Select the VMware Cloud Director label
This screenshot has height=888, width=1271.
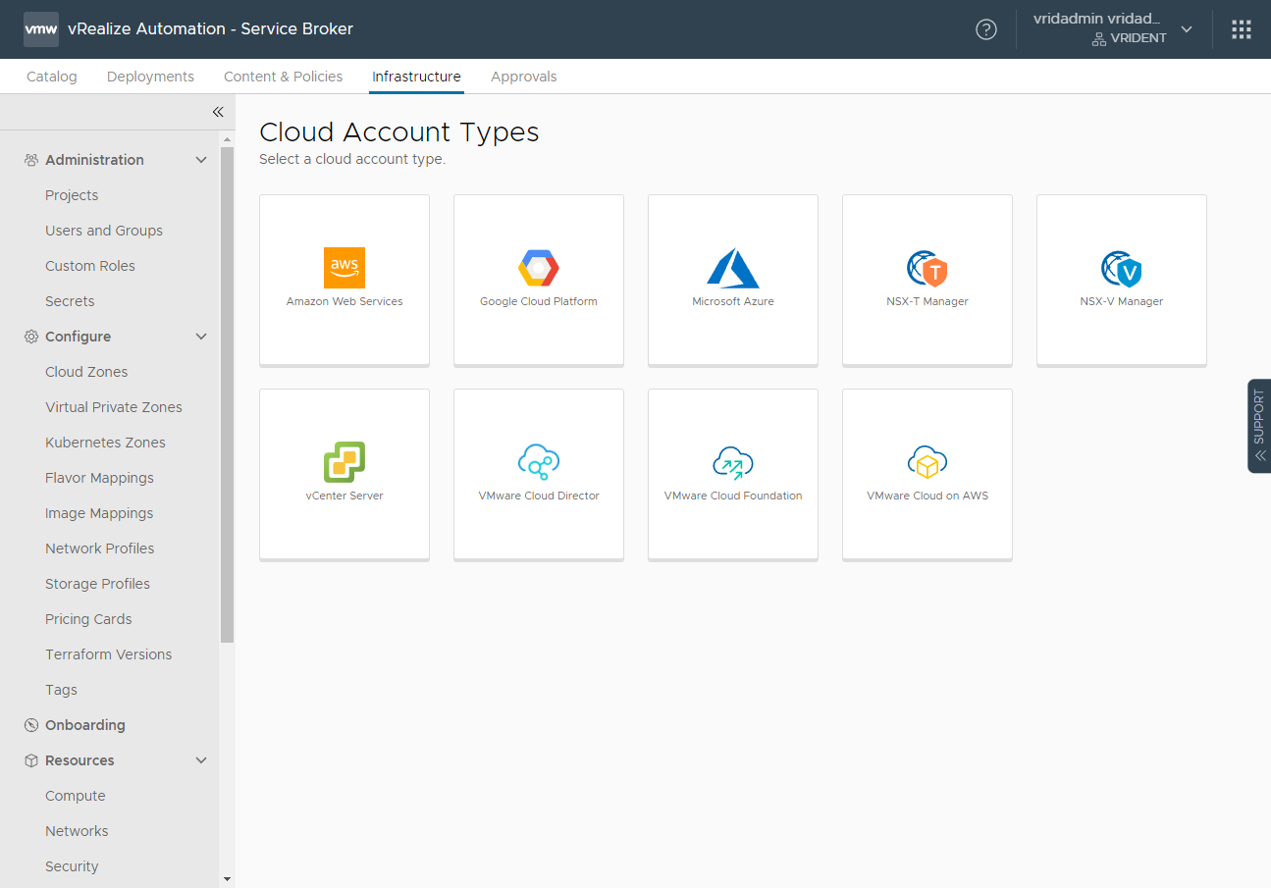pos(539,496)
